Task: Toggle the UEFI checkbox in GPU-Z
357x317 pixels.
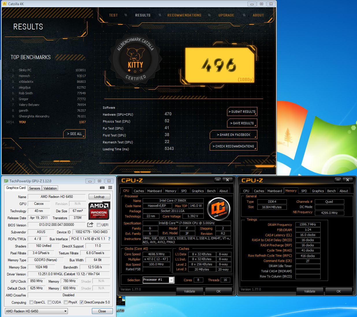Action: [98, 225]
